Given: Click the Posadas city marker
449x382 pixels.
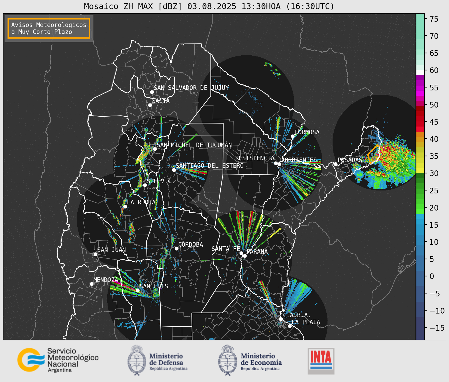Looking at the screenshot, I should point(335,164).
